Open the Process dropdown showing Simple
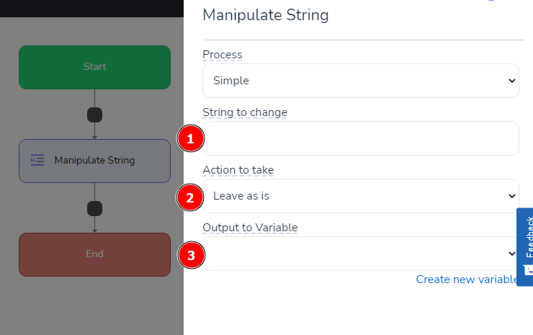Viewport: 533px width, 335px height. click(361, 81)
